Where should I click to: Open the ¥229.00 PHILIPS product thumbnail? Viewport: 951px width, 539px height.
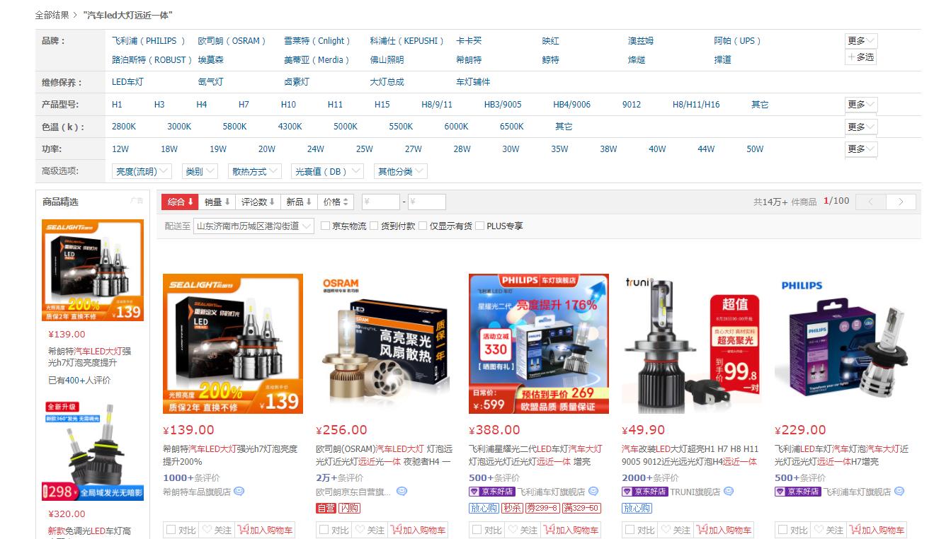click(845, 344)
